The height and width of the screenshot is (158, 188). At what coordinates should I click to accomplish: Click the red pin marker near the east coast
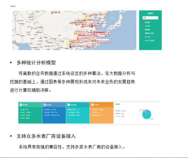pos(92,26)
